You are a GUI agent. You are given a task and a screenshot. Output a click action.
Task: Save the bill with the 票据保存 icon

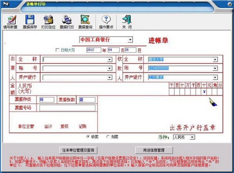click(30, 19)
